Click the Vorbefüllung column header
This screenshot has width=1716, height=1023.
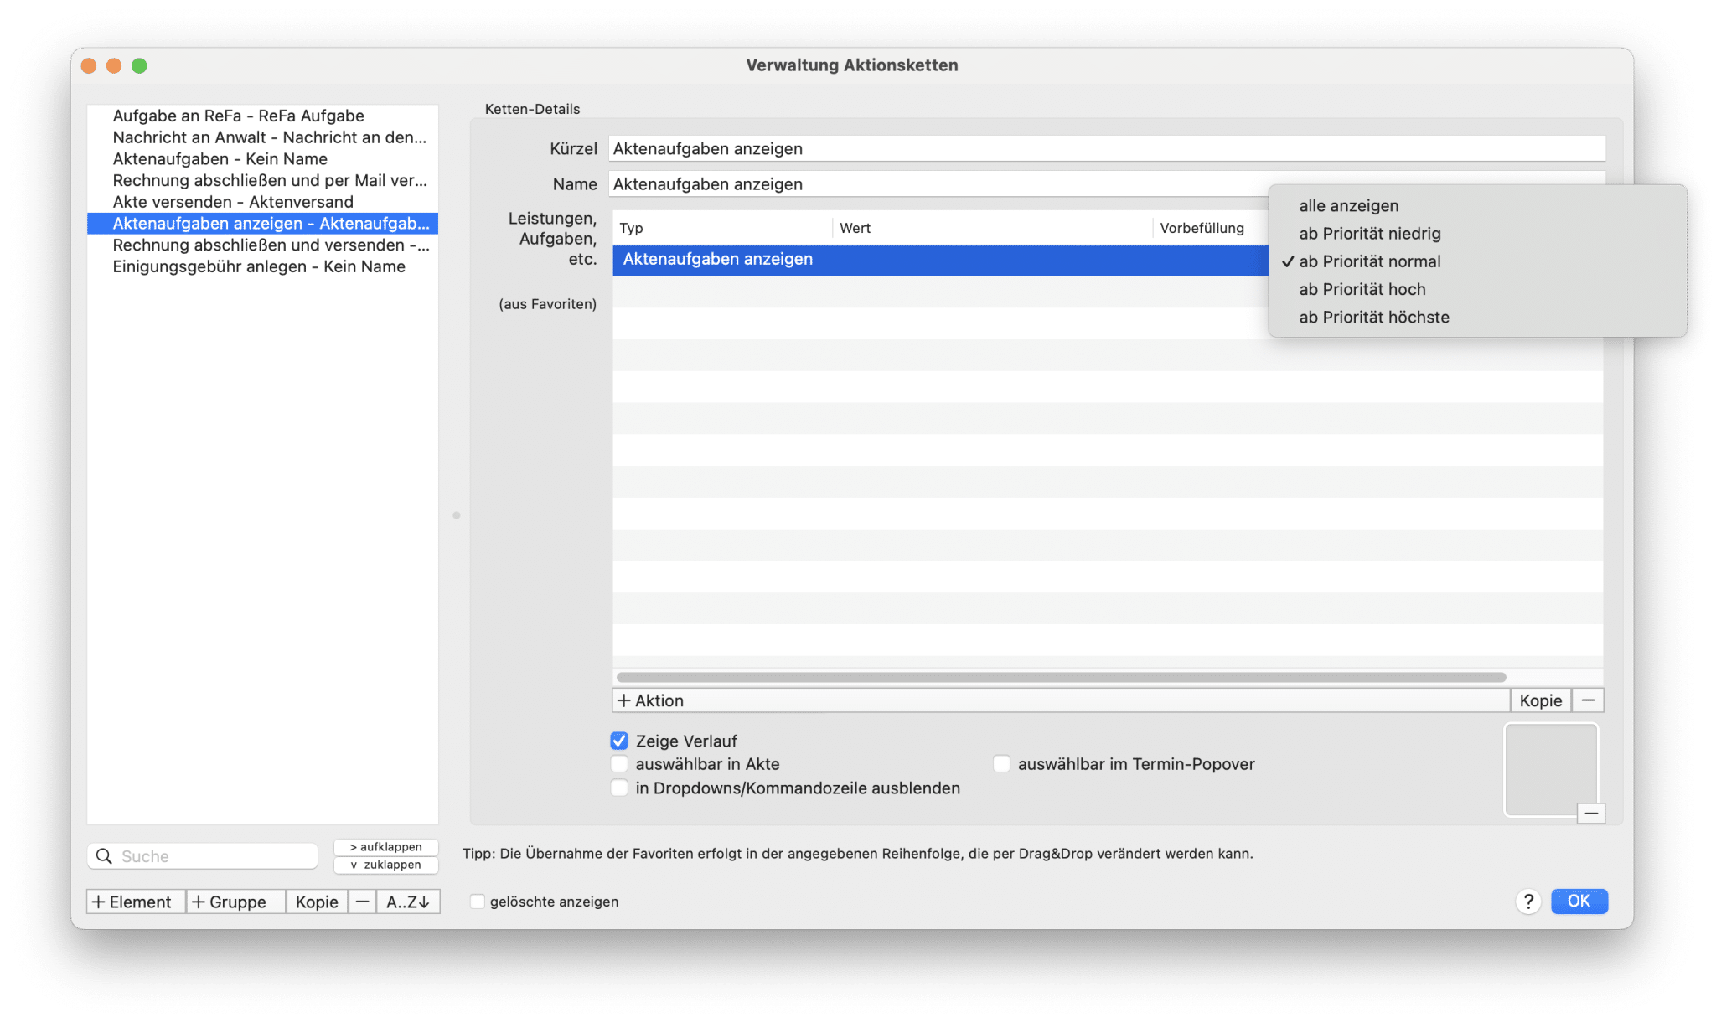point(1211,228)
